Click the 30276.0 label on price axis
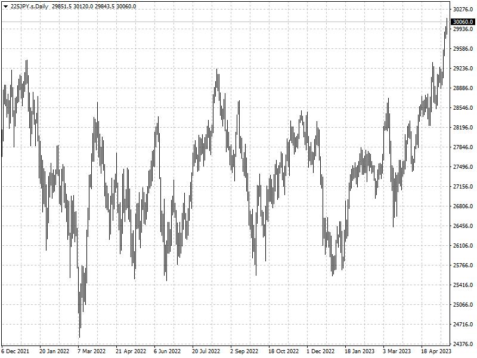The height and width of the screenshot is (358, 477). pos(463,10)
